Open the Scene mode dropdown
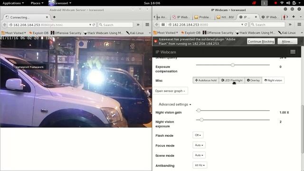Image resolution: width=304 pixels, height=171 pixels. tap(199, 155)
